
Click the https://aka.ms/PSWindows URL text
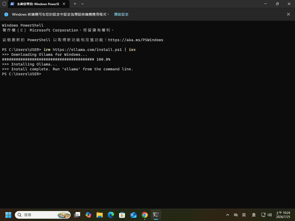pos(136,40)
